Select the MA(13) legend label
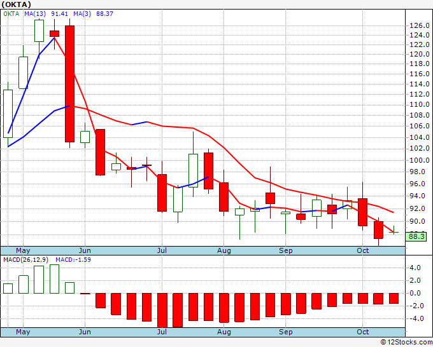The image size is (433, 347). pyautogui.click(x=35, y=13)
